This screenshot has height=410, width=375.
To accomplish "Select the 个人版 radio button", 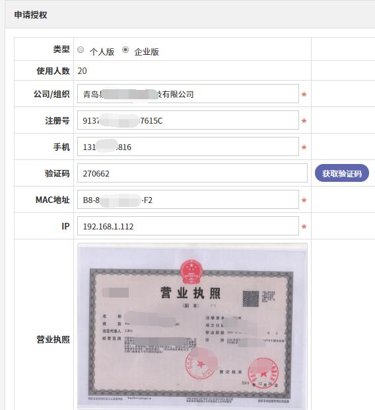I will pyautogui.click(x=81, y=50).
